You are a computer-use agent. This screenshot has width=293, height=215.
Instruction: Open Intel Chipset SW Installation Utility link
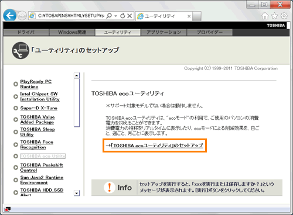[40, 96]
